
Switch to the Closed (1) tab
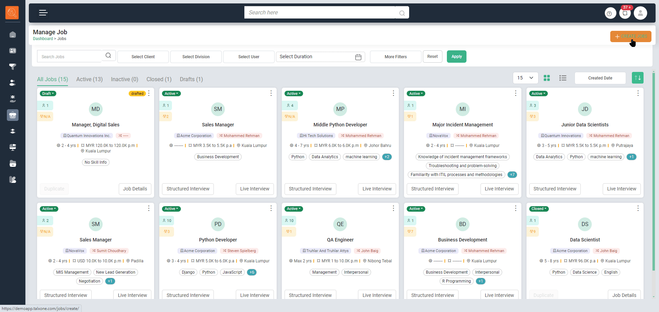[159, 79]
